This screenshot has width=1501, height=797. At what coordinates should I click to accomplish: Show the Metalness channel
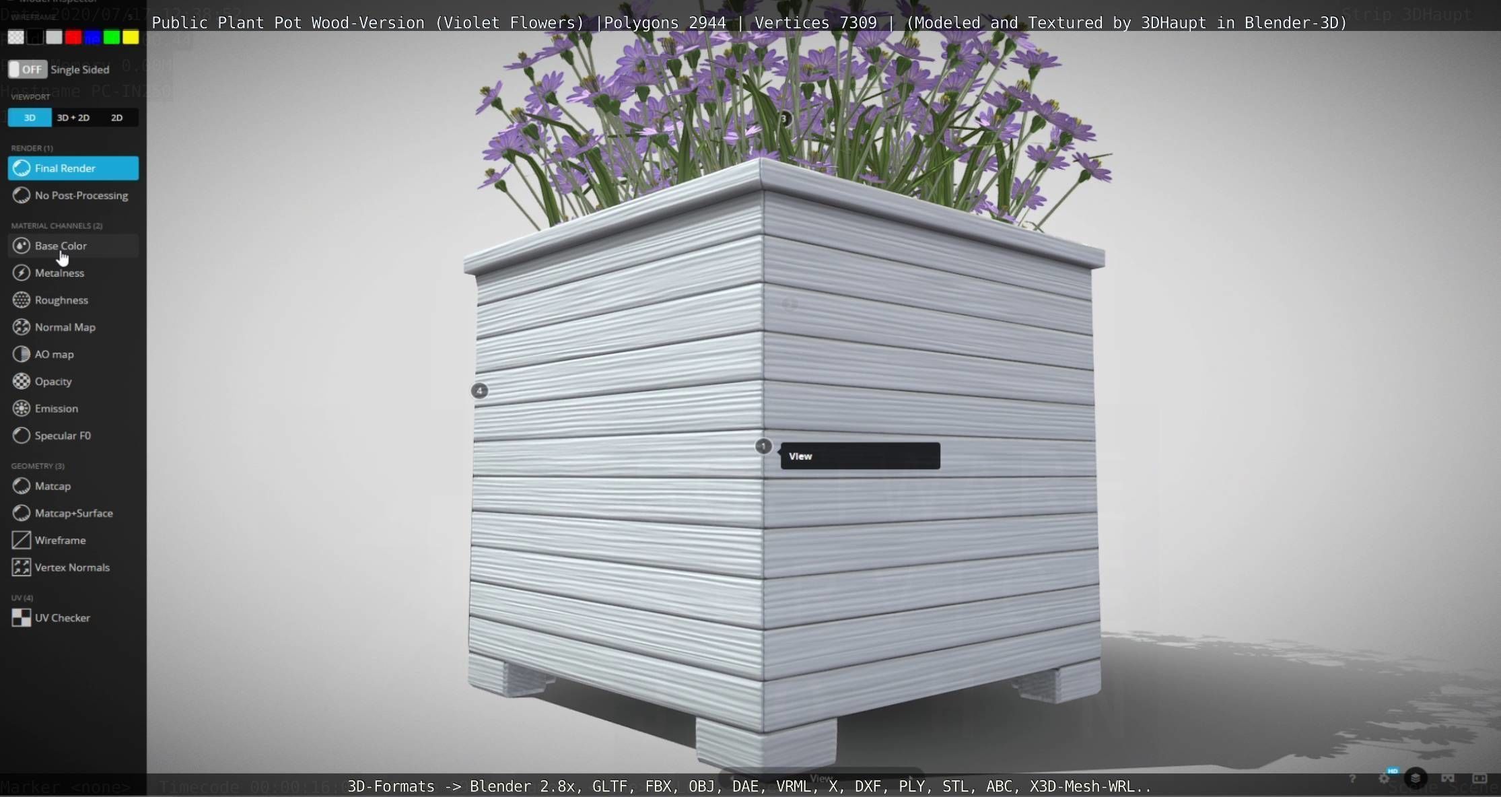click(x=73, y=273)
